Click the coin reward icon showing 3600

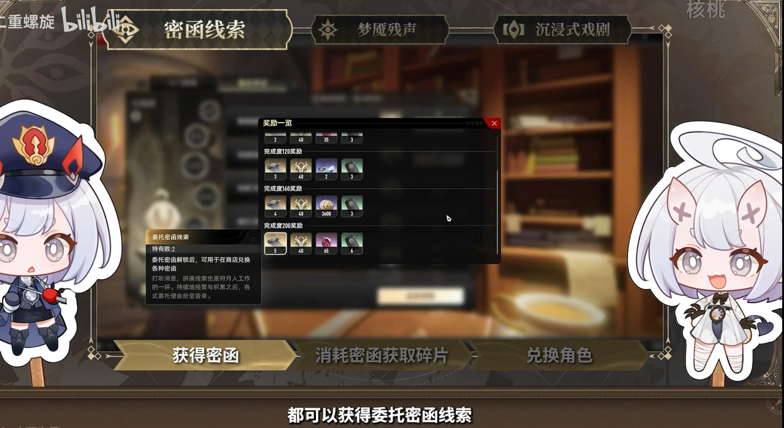[326, 206]
